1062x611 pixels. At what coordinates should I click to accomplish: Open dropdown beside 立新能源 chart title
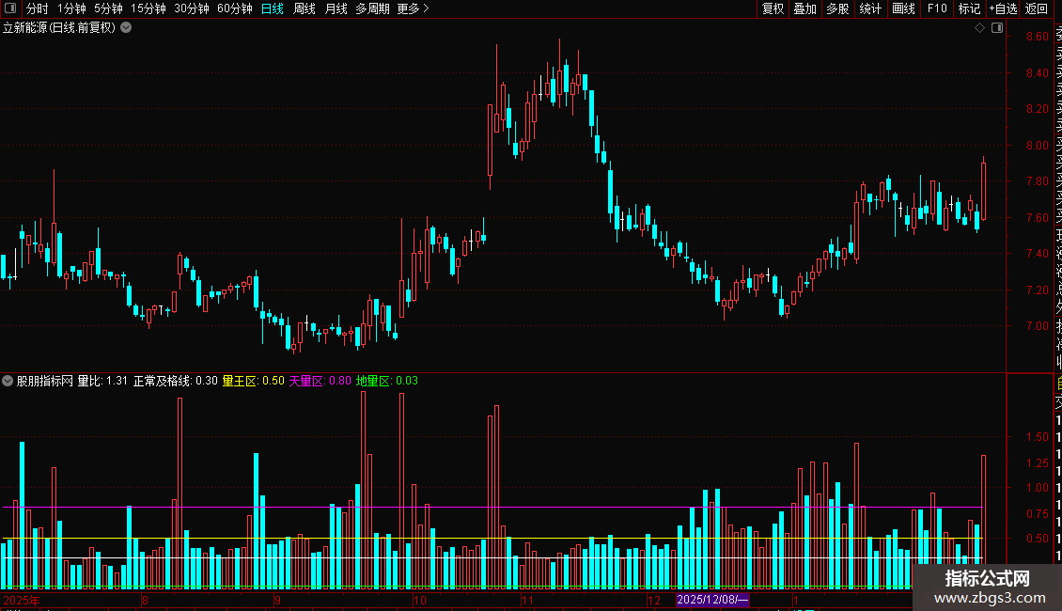point(126,28)
